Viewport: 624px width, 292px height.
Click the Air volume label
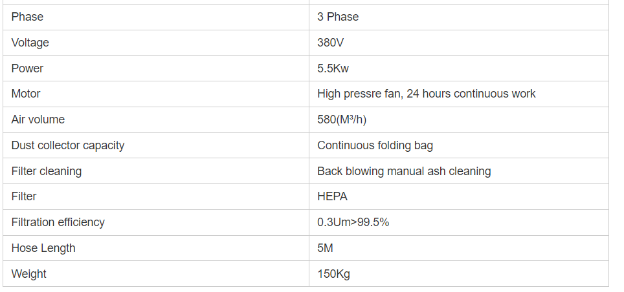pos(38,120)
